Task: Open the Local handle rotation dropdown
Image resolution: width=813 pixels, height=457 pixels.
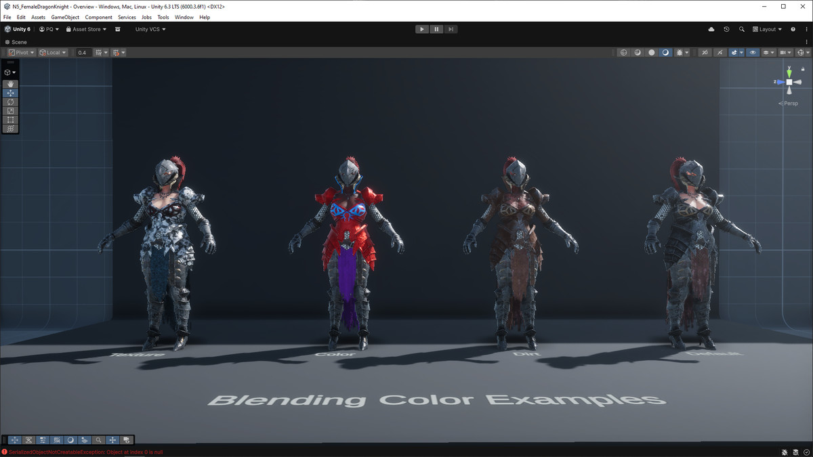Action: pyautogui.click(x=53, y=52)
